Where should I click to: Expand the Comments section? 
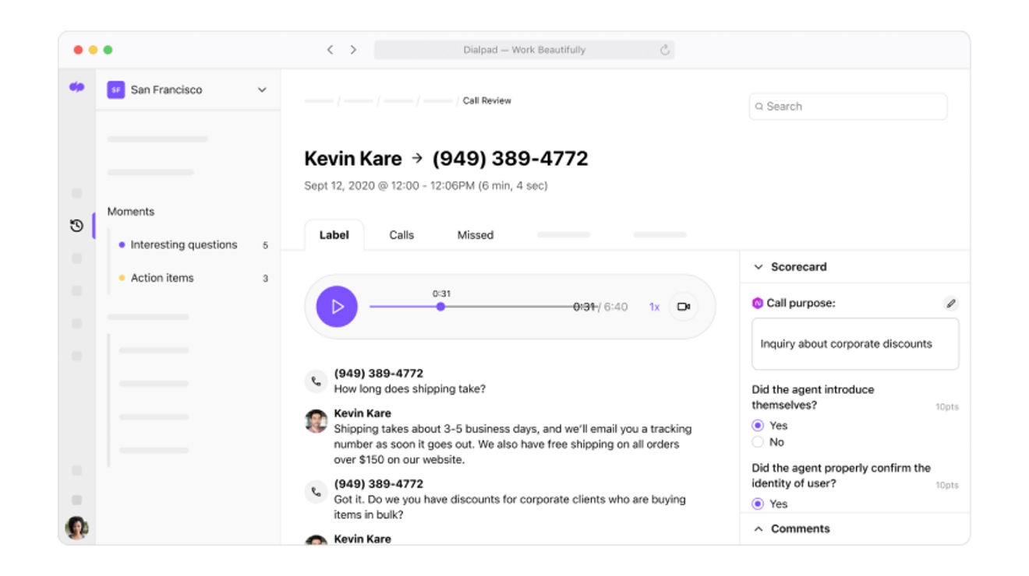[759, 529]
